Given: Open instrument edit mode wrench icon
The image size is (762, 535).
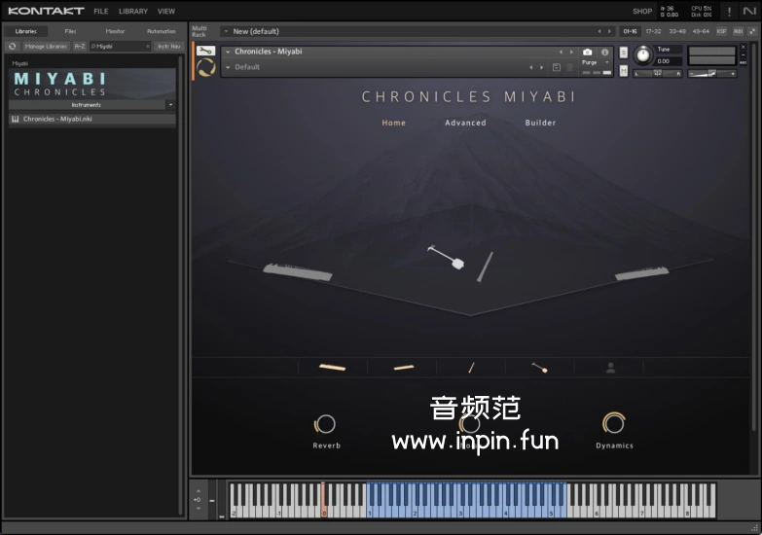Looking at the screenshot, I should 205,51.
